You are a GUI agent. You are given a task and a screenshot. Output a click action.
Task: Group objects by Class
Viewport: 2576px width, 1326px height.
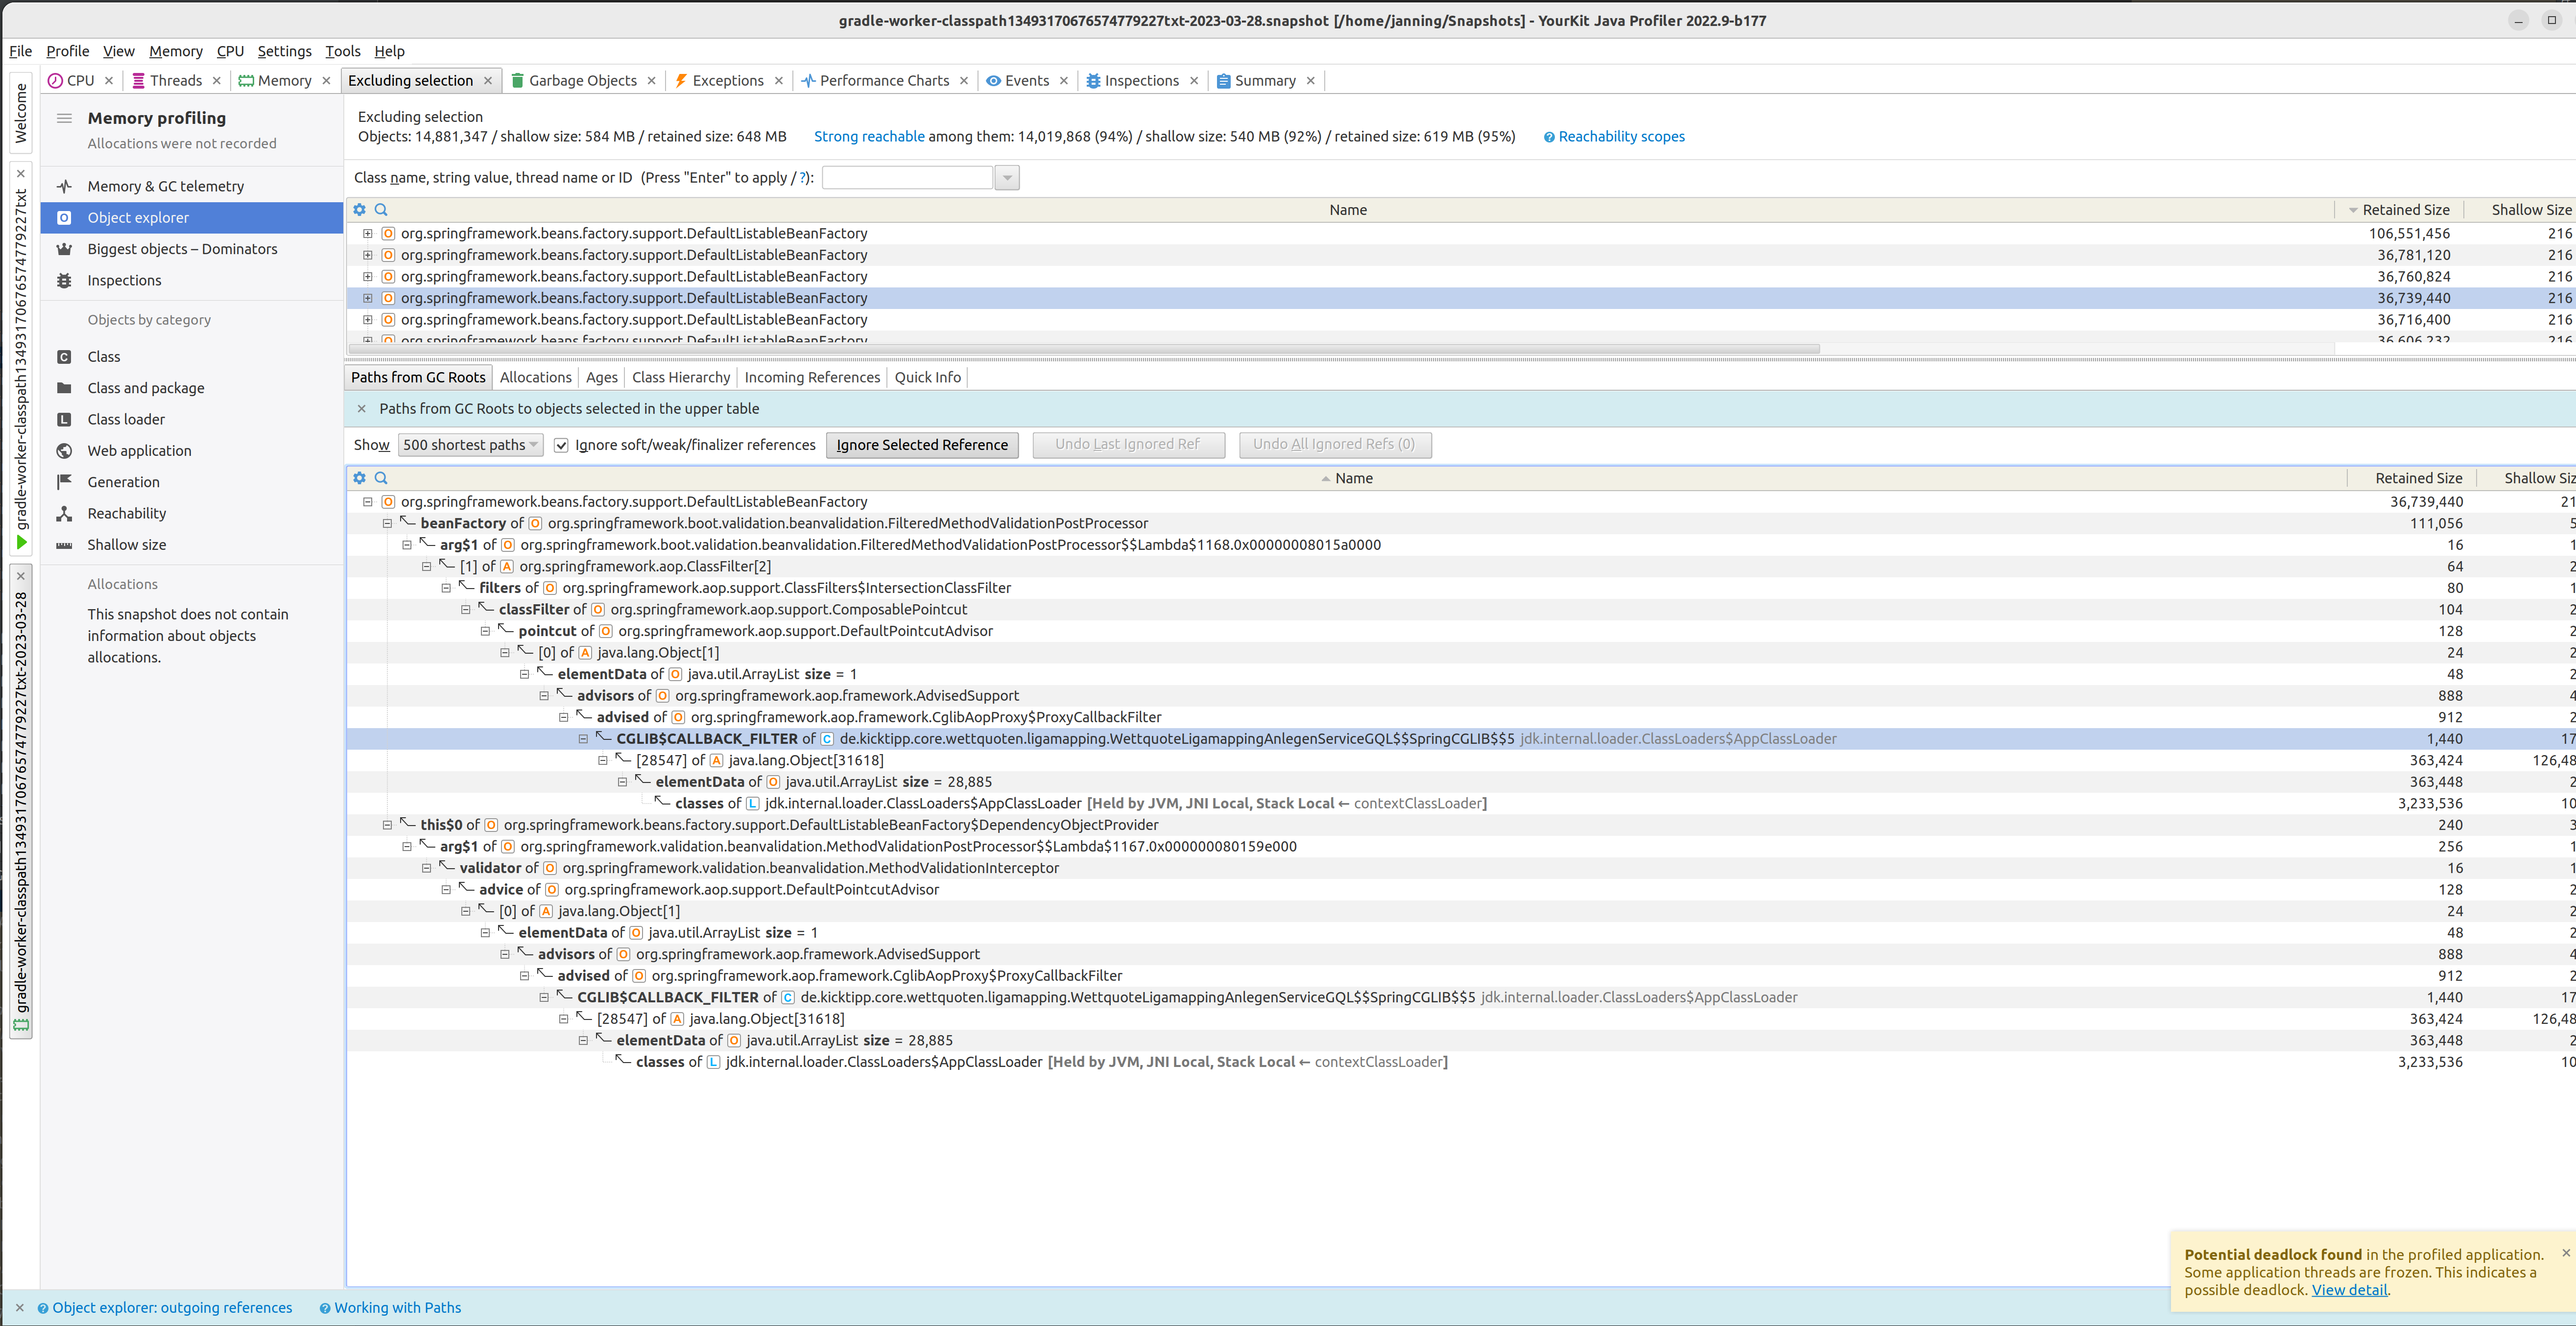(103, 357)
